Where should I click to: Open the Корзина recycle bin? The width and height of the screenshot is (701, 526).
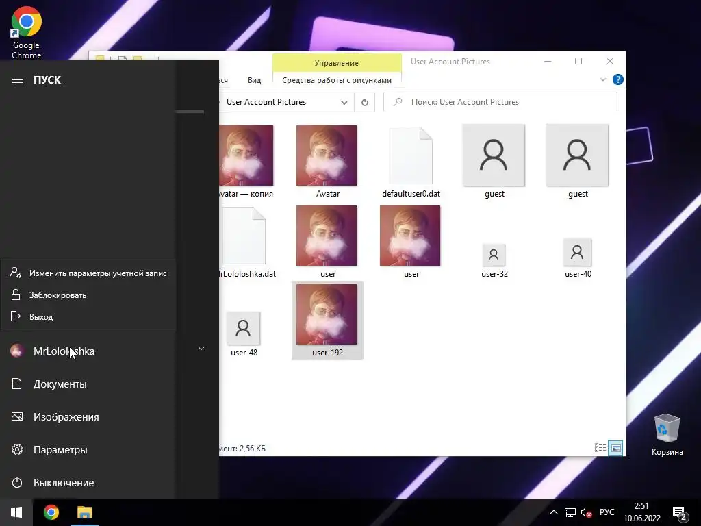667,435
